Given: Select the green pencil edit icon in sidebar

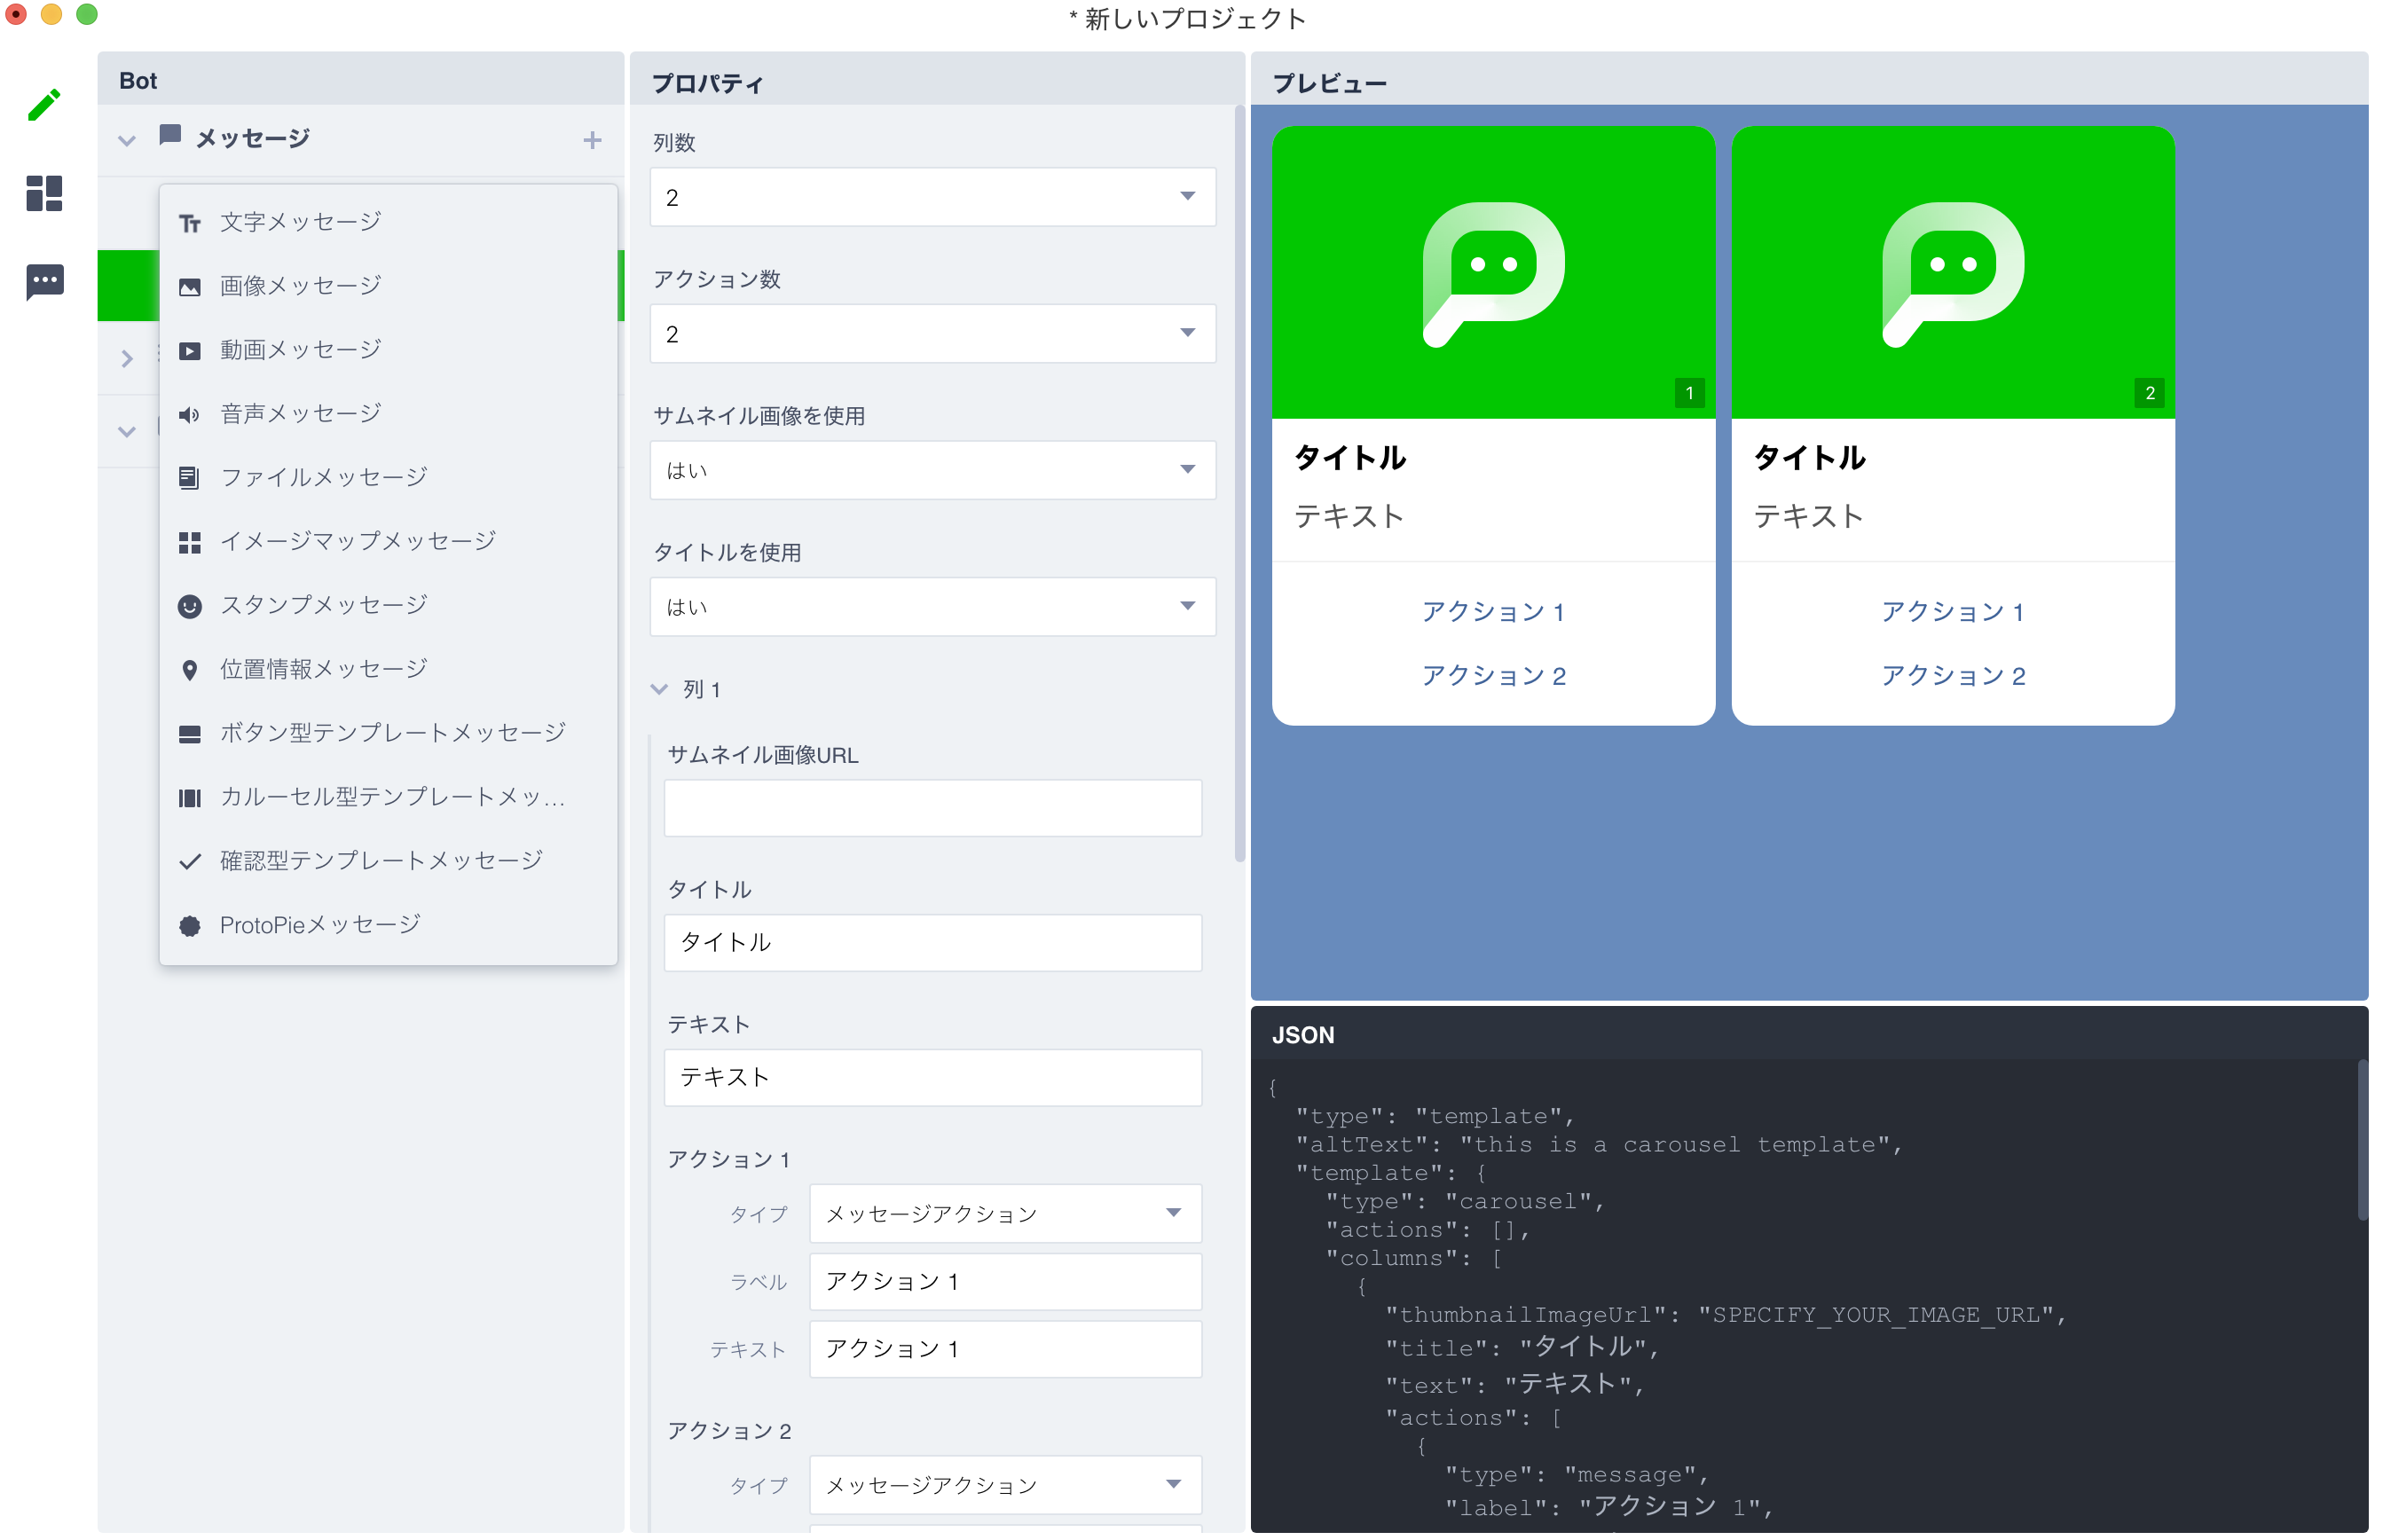Looking at the screenshot, I should pyautogui.click(x=44, y=104).
